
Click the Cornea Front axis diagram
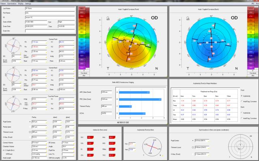13,46
